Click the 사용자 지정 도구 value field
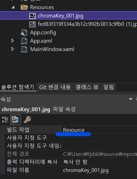 tap(100, 138)
